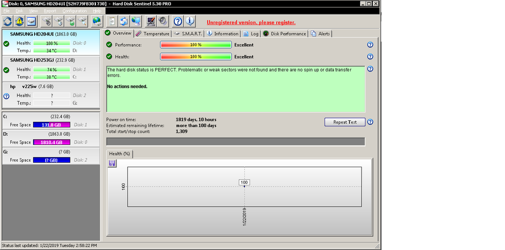Image resolution: width=505 pixels, height=250 pixels.
Task: Click the question icon of hp v225w
Action: (6, 96)
